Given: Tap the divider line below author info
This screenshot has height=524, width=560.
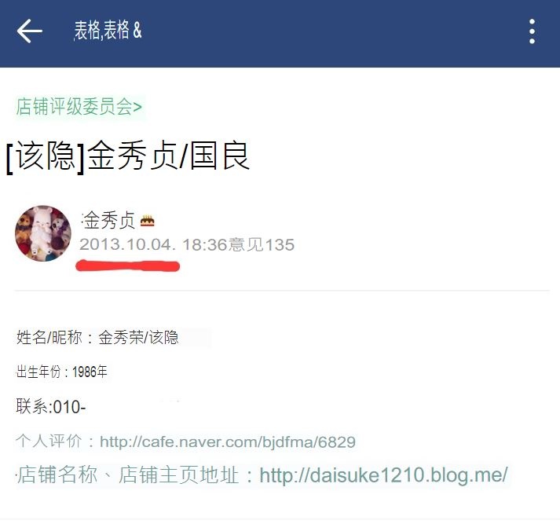Looking at the screenshot, I should click(x=282, y=291).
